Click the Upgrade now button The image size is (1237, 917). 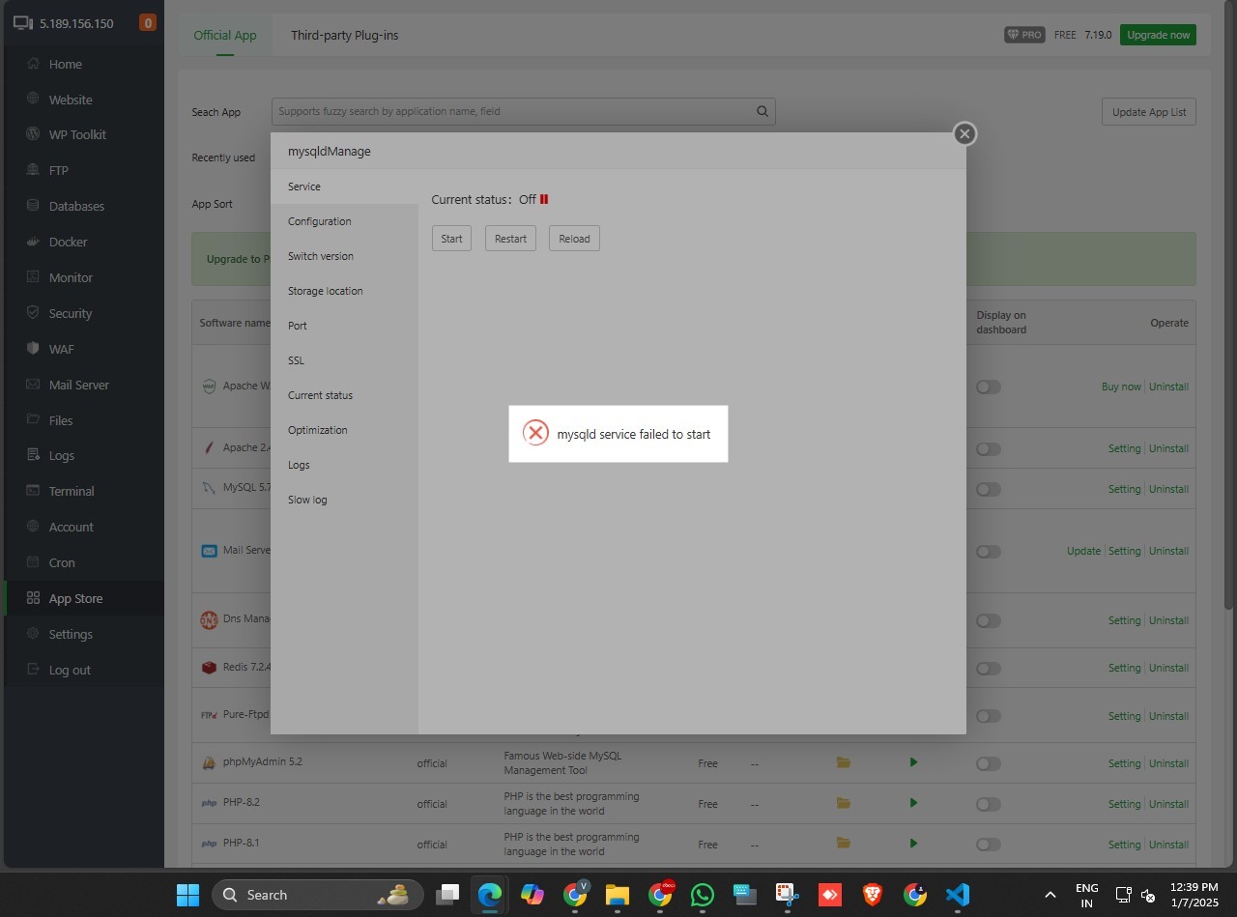(1158, 35)
